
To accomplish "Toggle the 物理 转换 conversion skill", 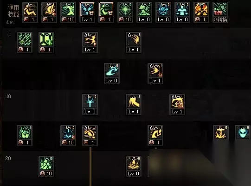I will pyautogui.click(x=220, y=12).
